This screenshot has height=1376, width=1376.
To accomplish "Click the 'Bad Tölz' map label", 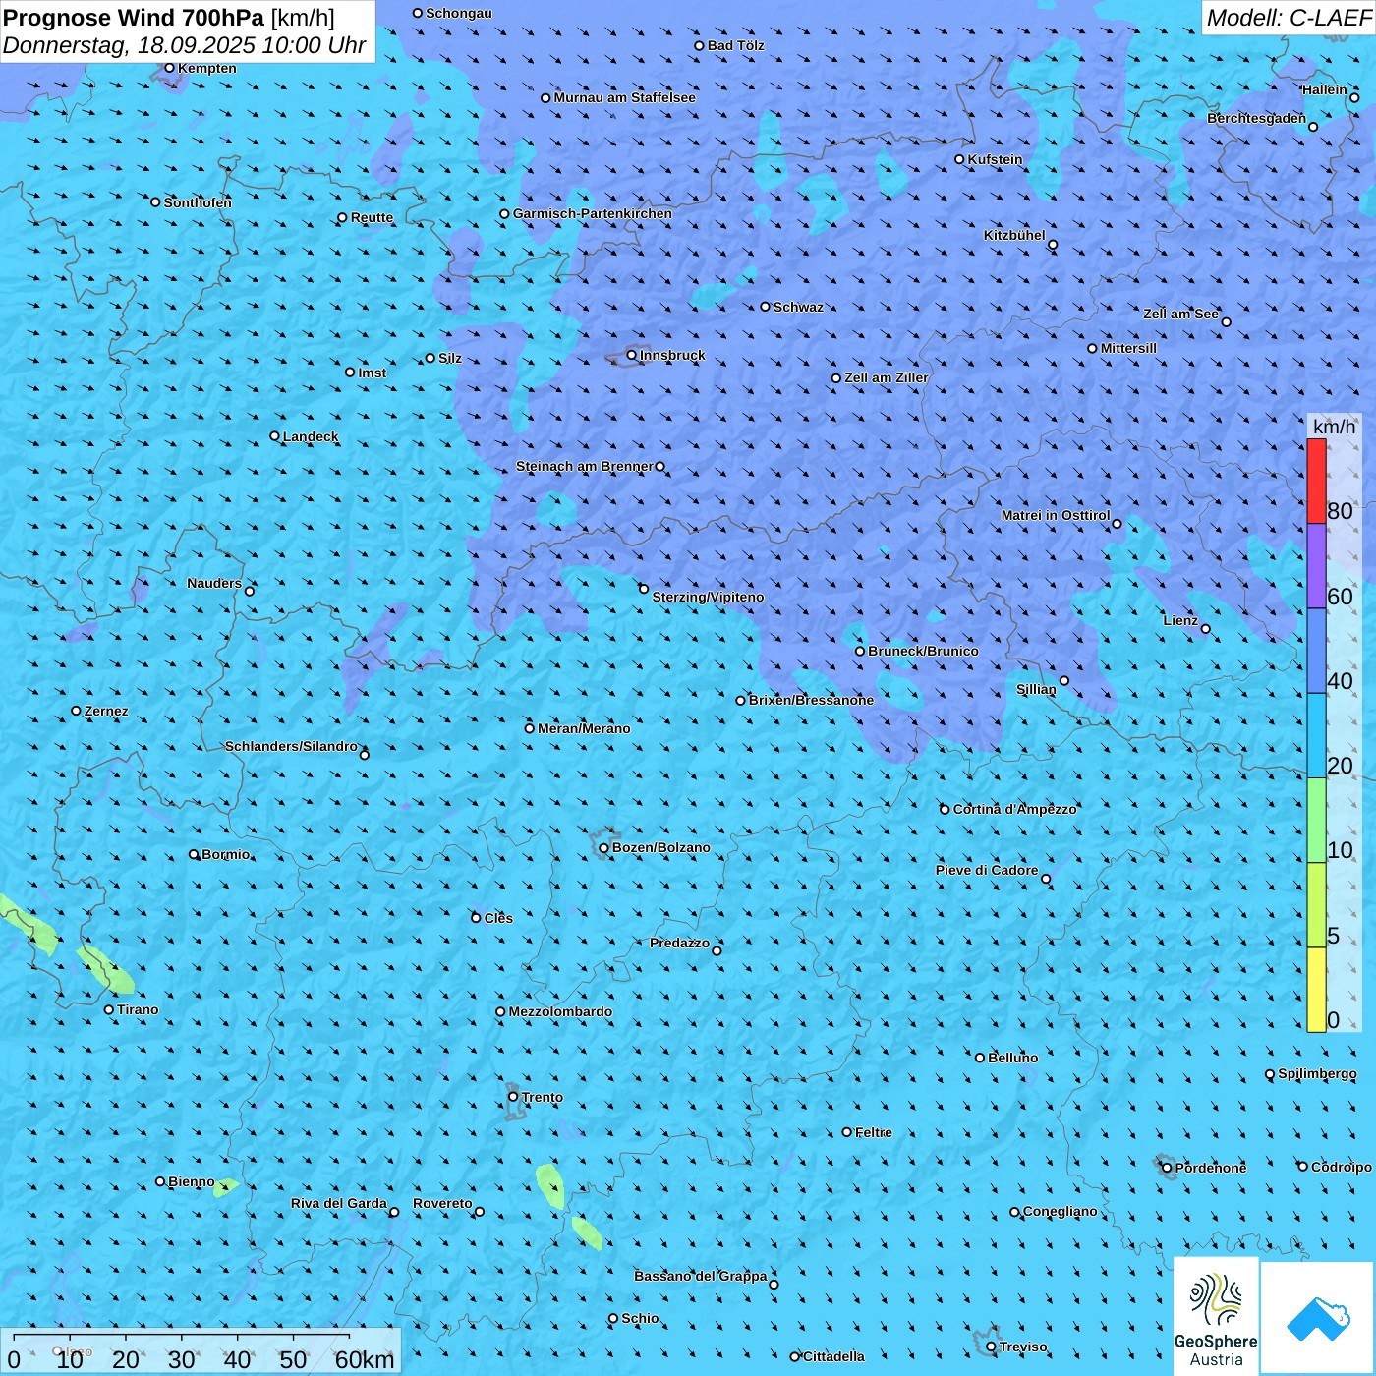I will pyautogui.click(x=736, y=45).
